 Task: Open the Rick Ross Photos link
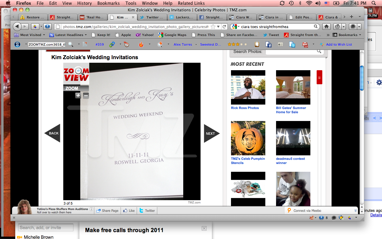coord(245,108)
